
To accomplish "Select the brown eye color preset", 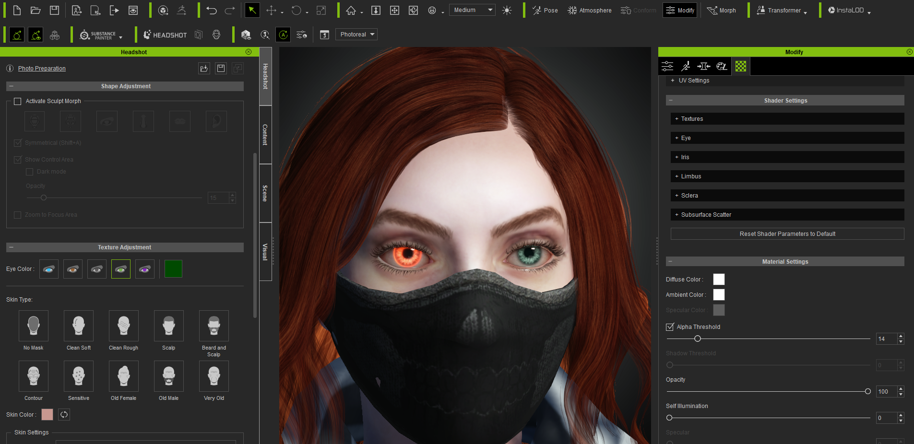I will pos(73,269).
